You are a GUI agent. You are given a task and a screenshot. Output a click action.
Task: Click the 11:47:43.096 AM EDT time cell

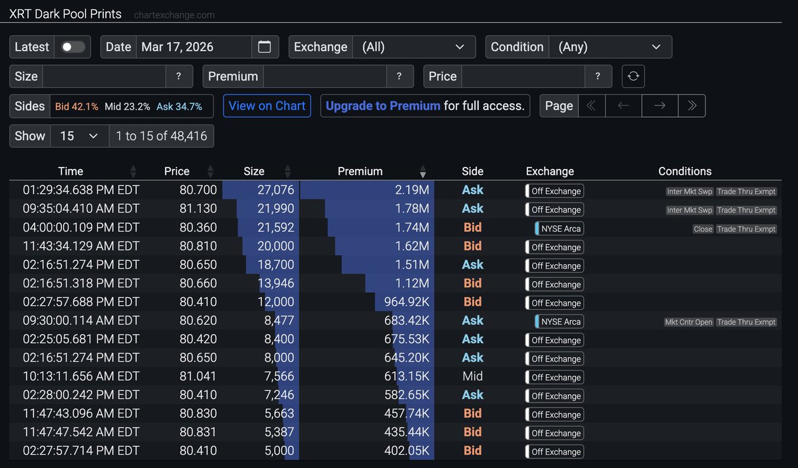[81, 413]
